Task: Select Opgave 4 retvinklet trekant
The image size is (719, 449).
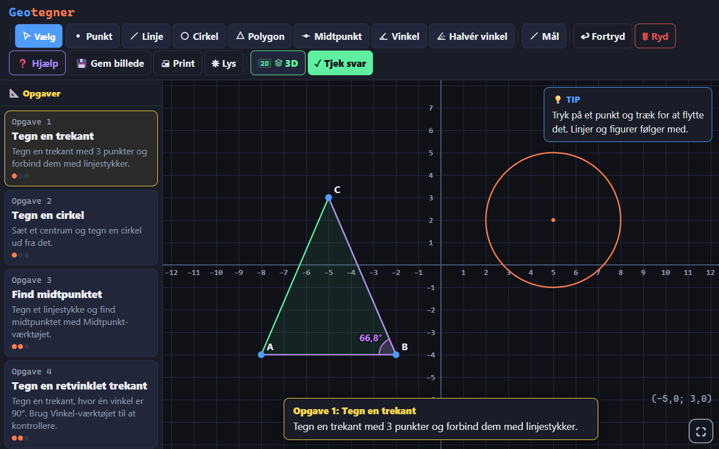Action: click(81, 404)
